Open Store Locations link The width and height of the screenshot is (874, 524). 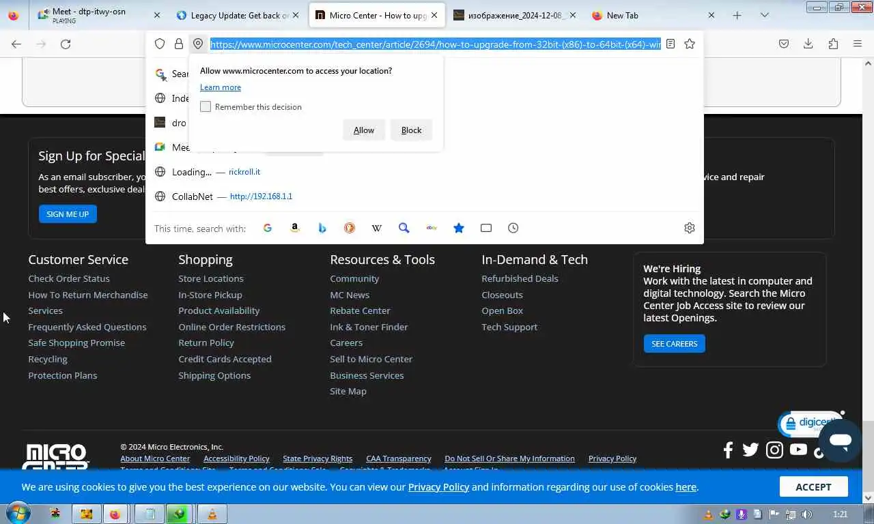pos(211,278)
